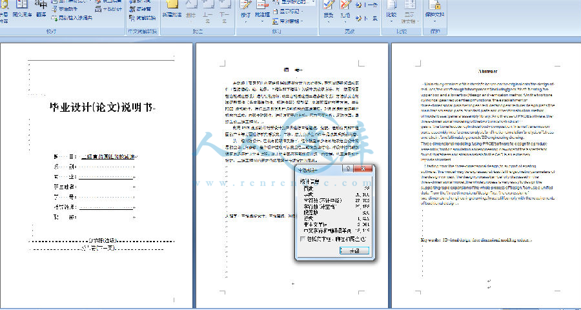
Task: Close the Word Count dialog with X
Action: click(362, 169)
